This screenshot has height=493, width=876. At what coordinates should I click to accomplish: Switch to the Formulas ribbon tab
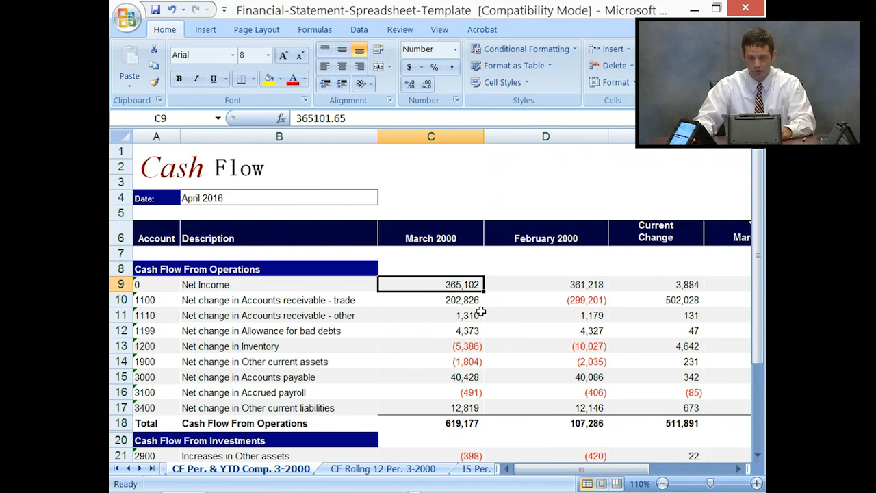tap(314, 29)
